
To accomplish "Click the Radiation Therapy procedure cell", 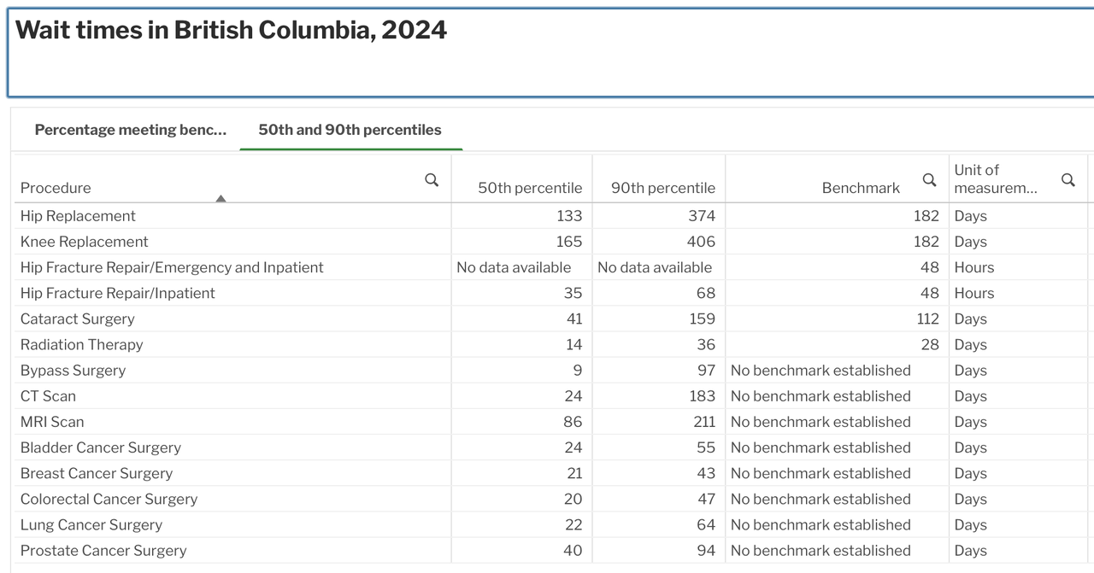I will [81, 344].
